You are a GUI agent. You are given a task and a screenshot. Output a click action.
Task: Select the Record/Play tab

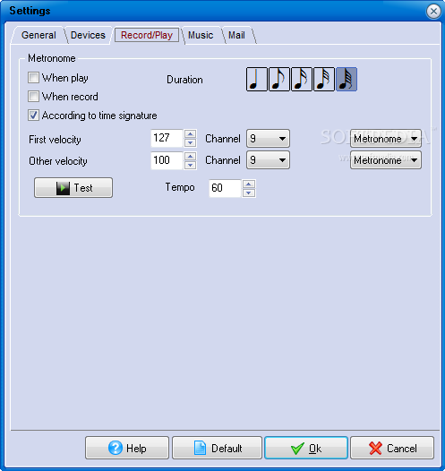[147, 35]
